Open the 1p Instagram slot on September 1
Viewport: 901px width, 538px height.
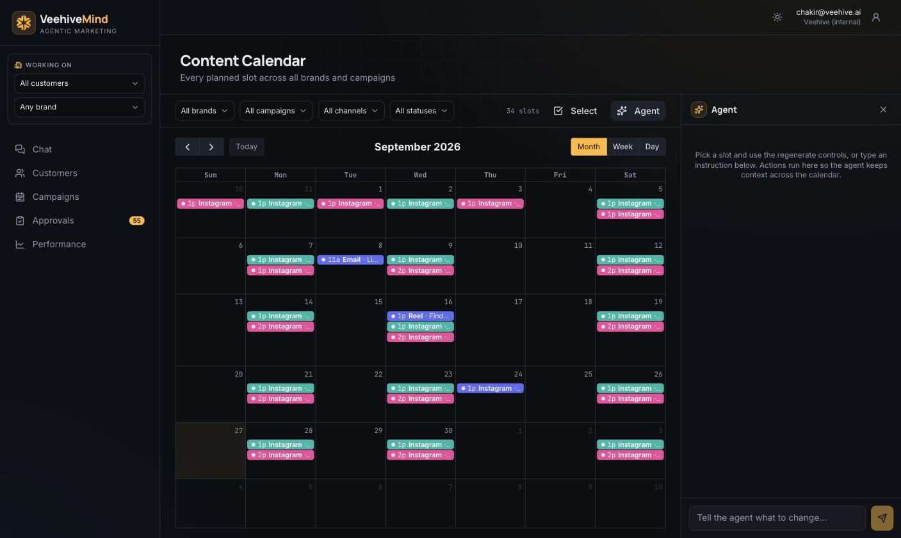350,204
